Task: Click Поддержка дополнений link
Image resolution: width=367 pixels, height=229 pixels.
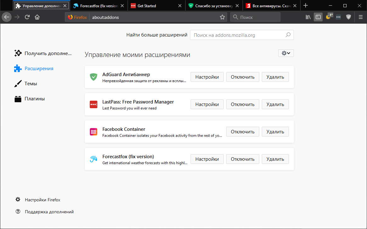Action: point(49,211)
